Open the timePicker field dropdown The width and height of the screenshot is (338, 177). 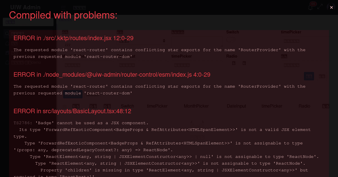292,41
